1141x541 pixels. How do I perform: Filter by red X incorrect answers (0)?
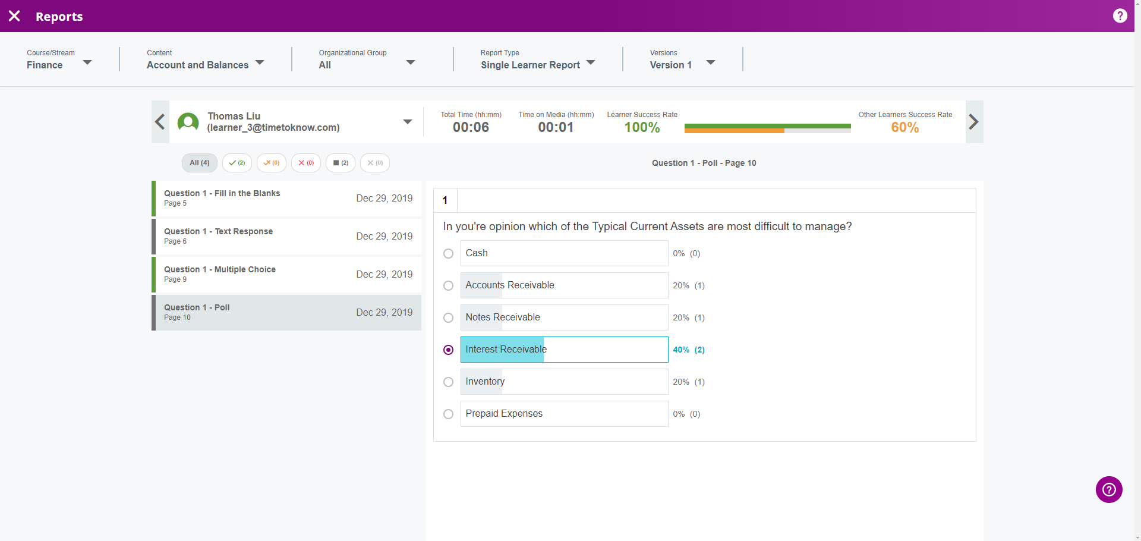(x=305, y=163)
